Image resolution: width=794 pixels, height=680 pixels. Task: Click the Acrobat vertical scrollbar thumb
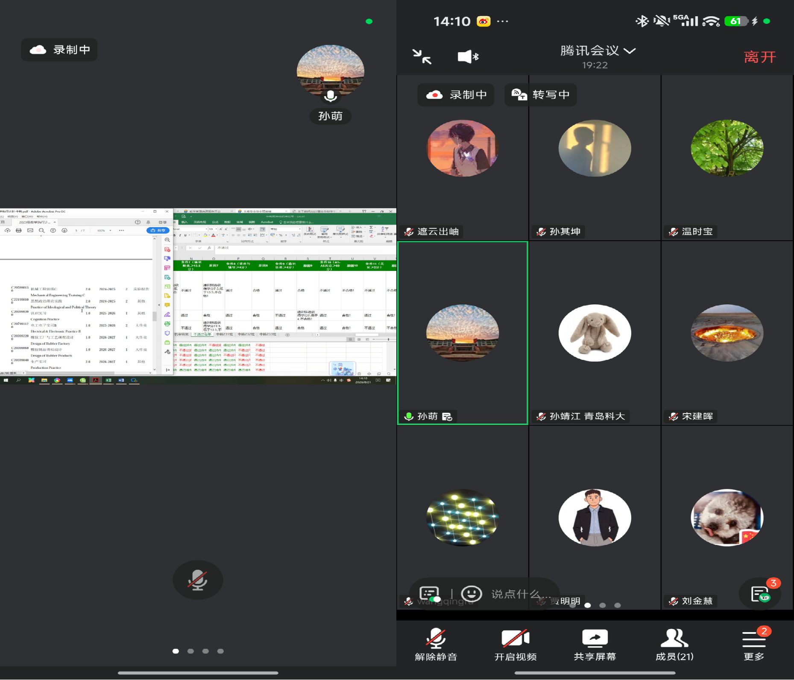[x=154, y=316]
